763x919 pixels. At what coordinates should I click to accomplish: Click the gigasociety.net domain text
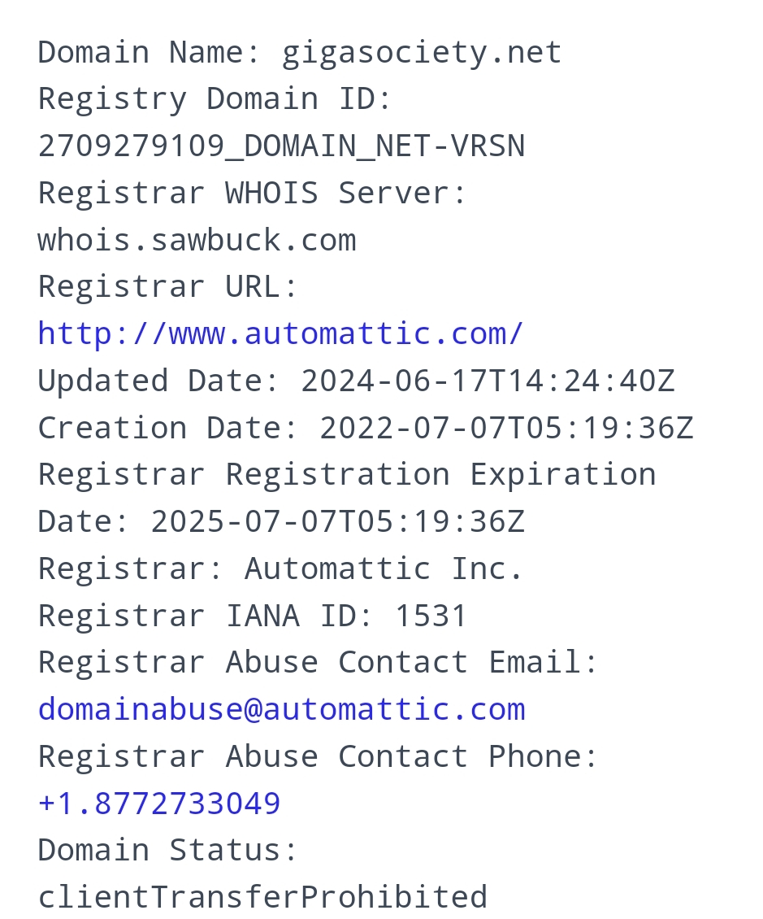[422, 53]
